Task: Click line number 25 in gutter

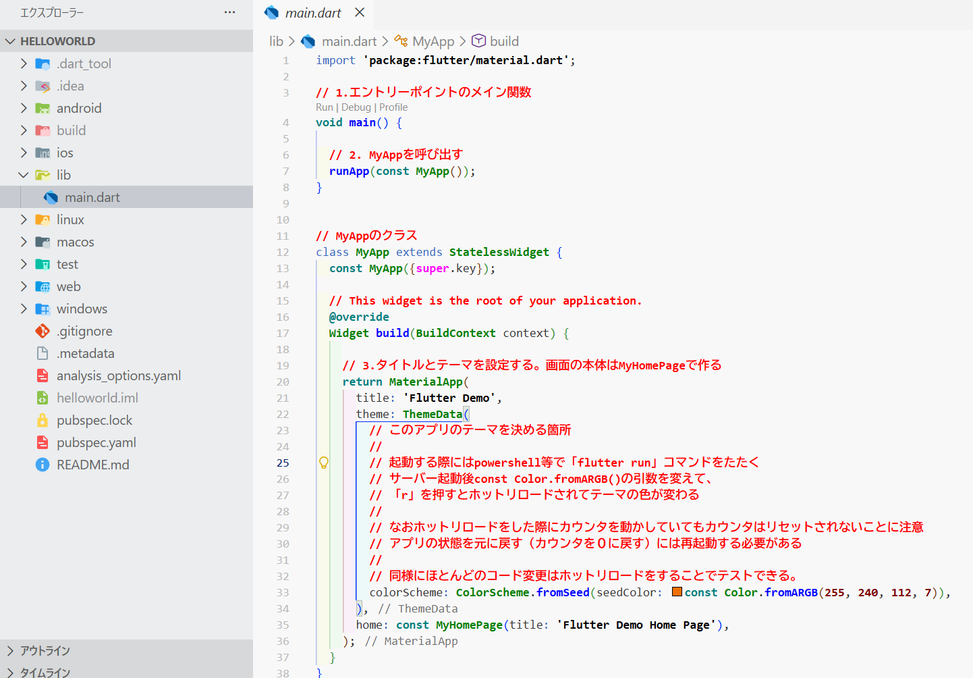Action: (x=283, y=463)
